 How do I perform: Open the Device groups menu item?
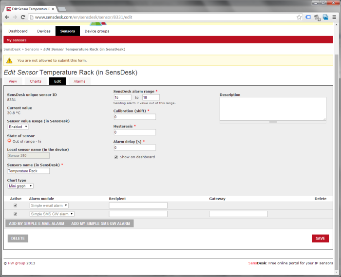[x=97, y=31]
